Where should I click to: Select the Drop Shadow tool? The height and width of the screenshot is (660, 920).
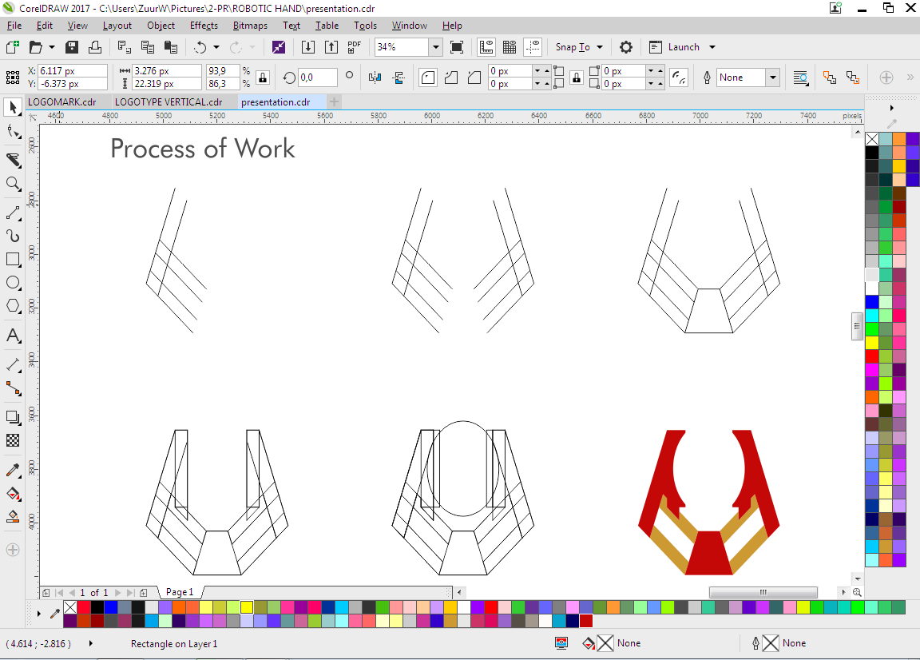(13, 417)
